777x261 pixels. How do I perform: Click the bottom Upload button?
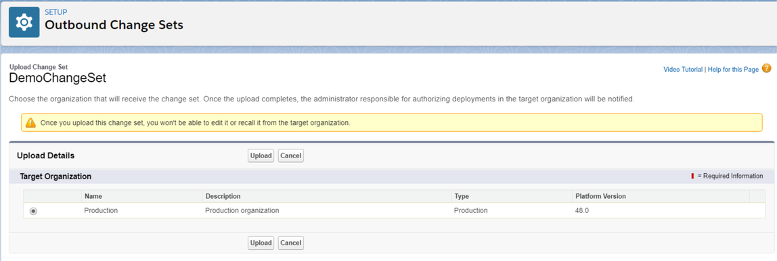(x=261, y=243)
